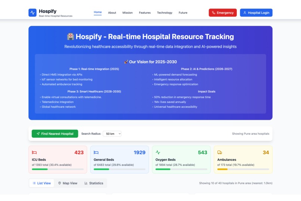This screenshot has width=301, height=201.
Task: Switch to the Map View tab
Action: tap(68, 183)
